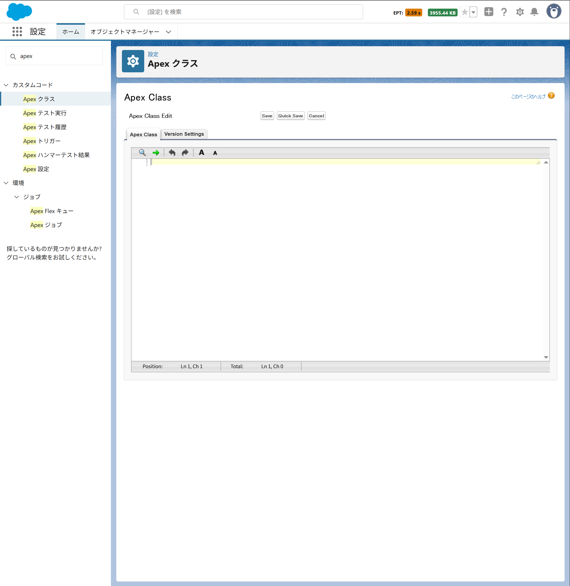Click the search magnifier in the code editor toolbar
570x586 pixels.
coord(142,153)
